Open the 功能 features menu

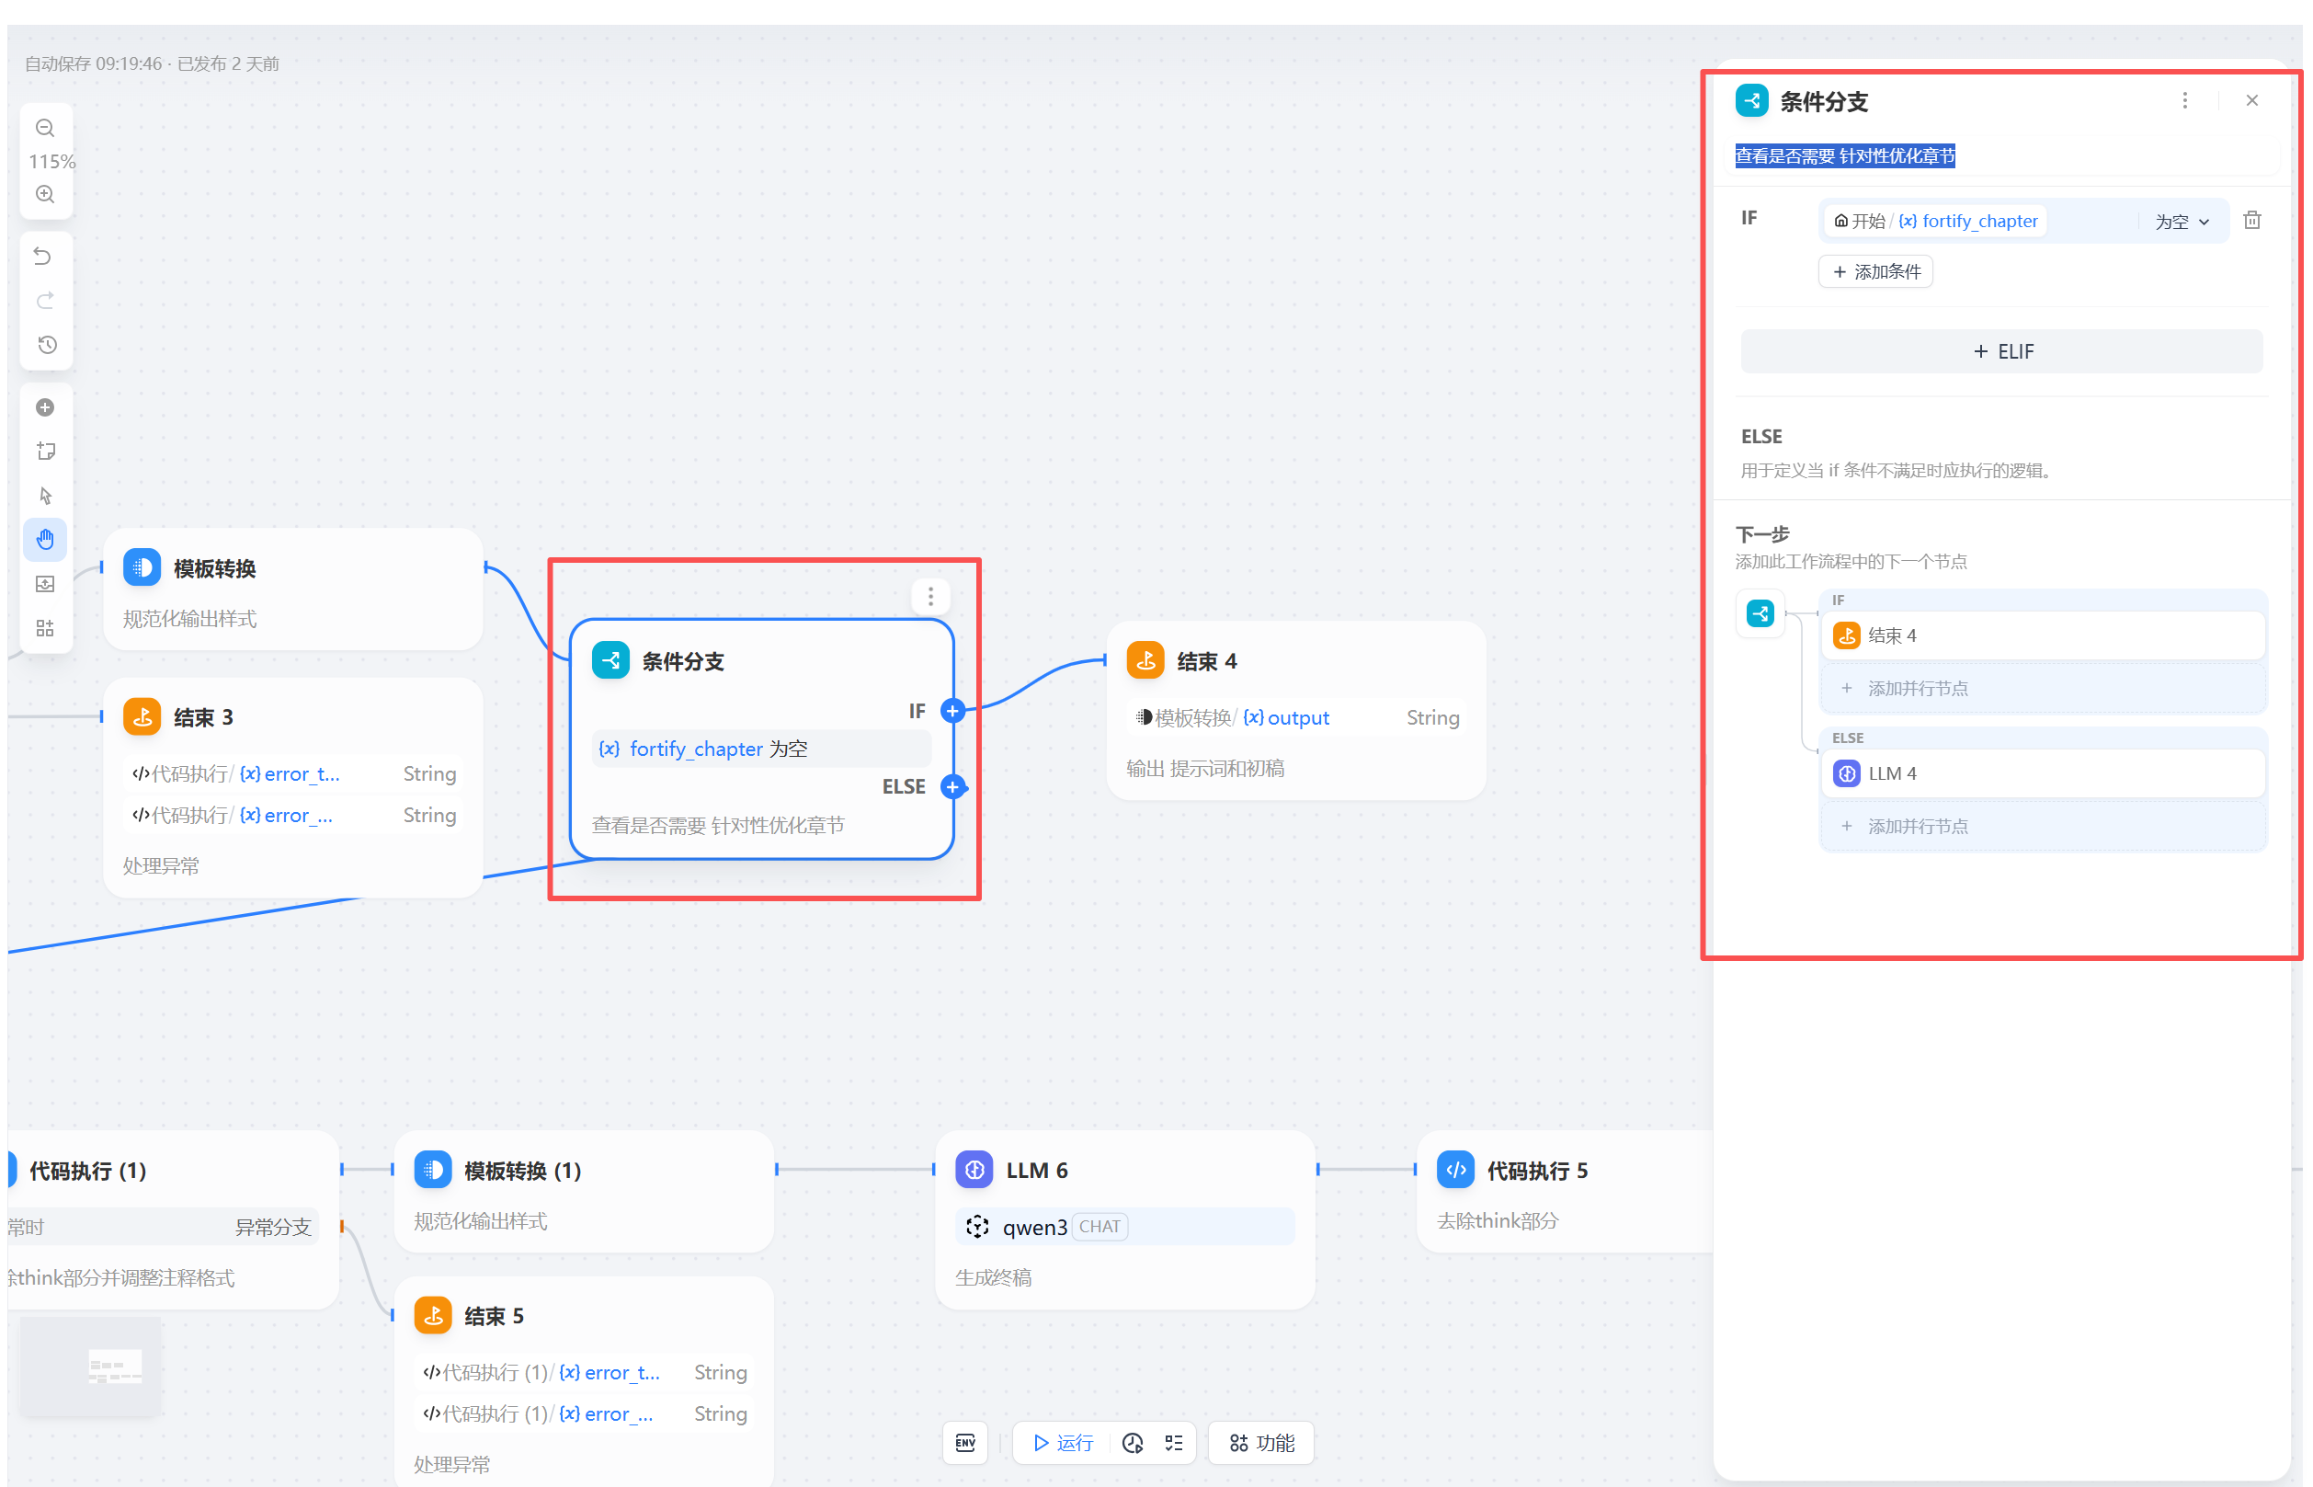point(1261,1443)
